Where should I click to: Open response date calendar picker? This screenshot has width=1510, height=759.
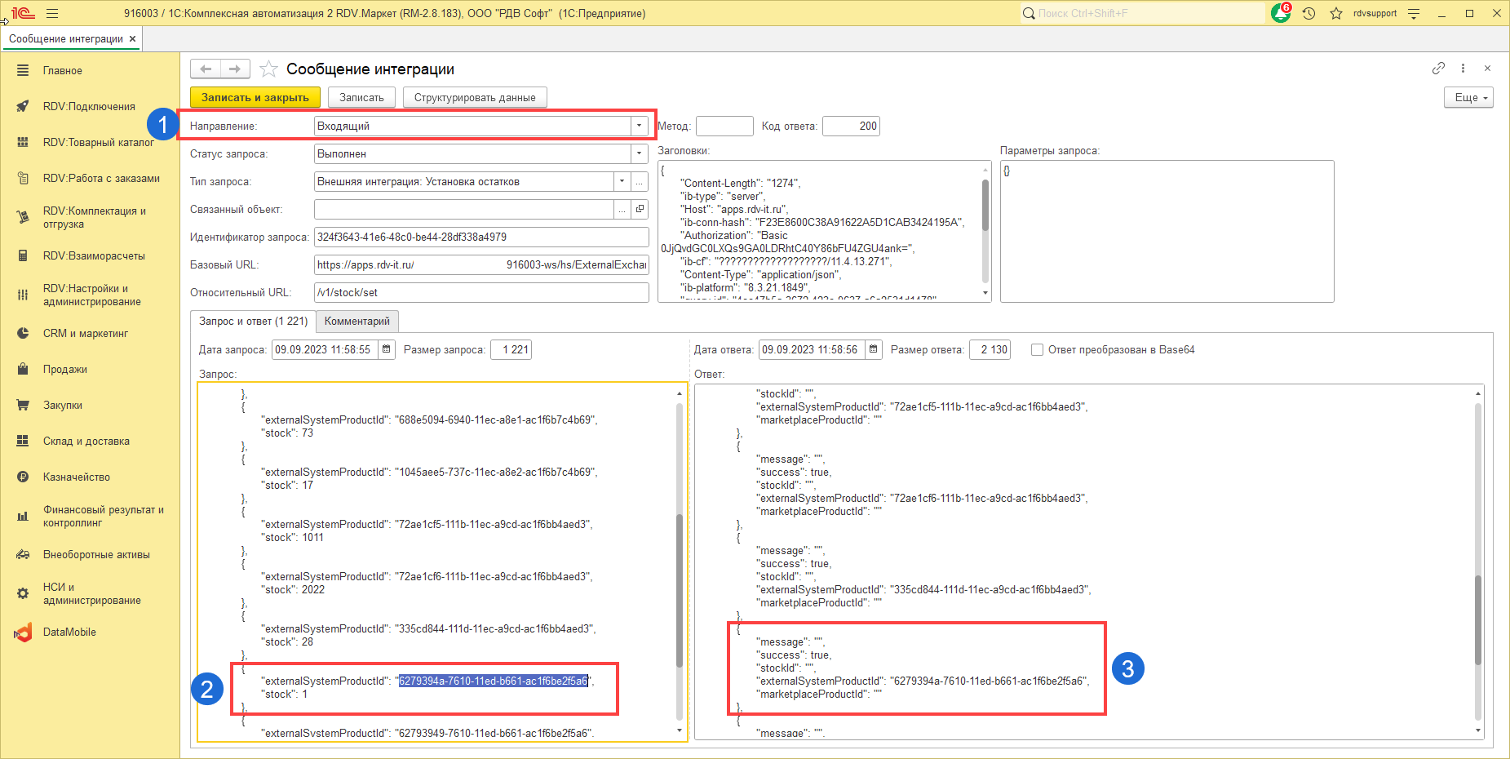pyautogui.click(x=874, y=350)
